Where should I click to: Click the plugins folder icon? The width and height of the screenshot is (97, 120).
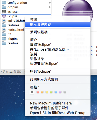coord(4,39)
